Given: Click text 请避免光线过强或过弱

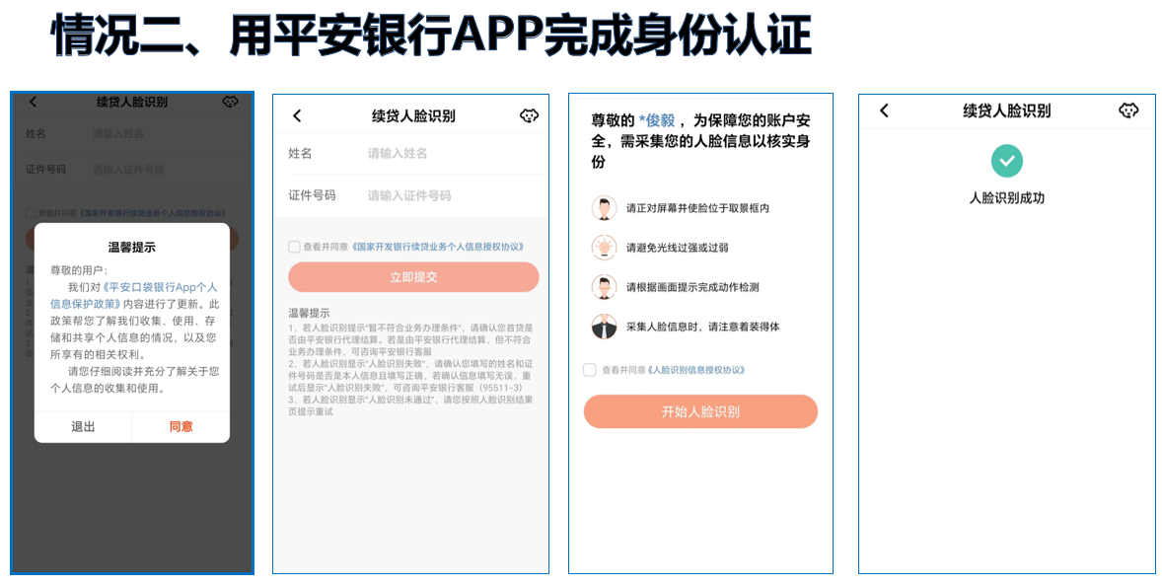Looking at the screenshot, I should point(678,248).
